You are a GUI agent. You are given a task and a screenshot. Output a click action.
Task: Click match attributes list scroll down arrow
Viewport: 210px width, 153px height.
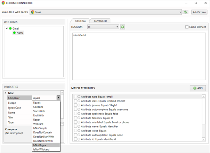point(203,139)
